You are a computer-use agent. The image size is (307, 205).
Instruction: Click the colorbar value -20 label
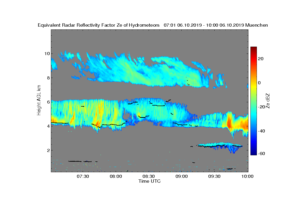[x=261, y=107]
